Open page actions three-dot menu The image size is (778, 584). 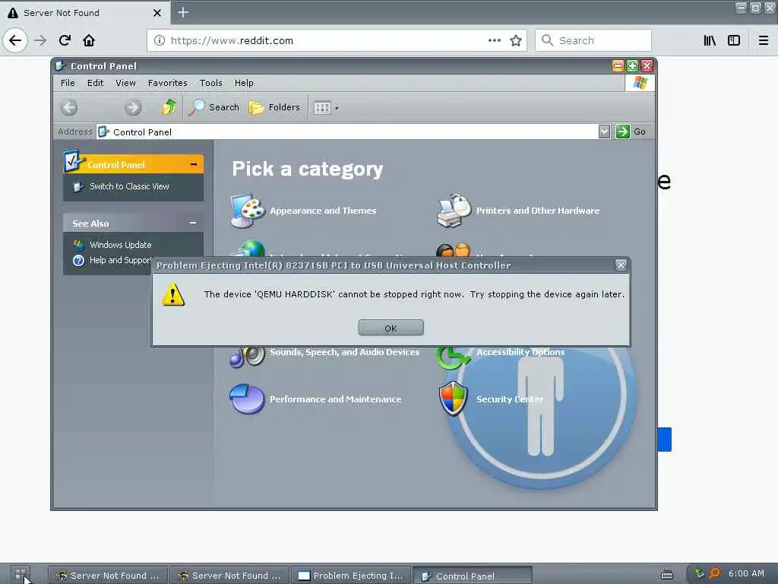pos(494,40)
